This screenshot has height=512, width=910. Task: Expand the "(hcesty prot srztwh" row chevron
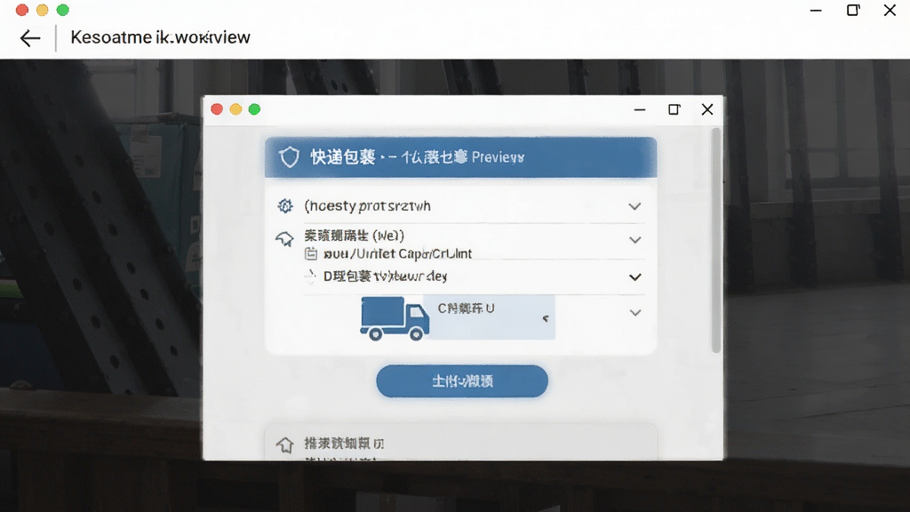(x=635, y=206)
